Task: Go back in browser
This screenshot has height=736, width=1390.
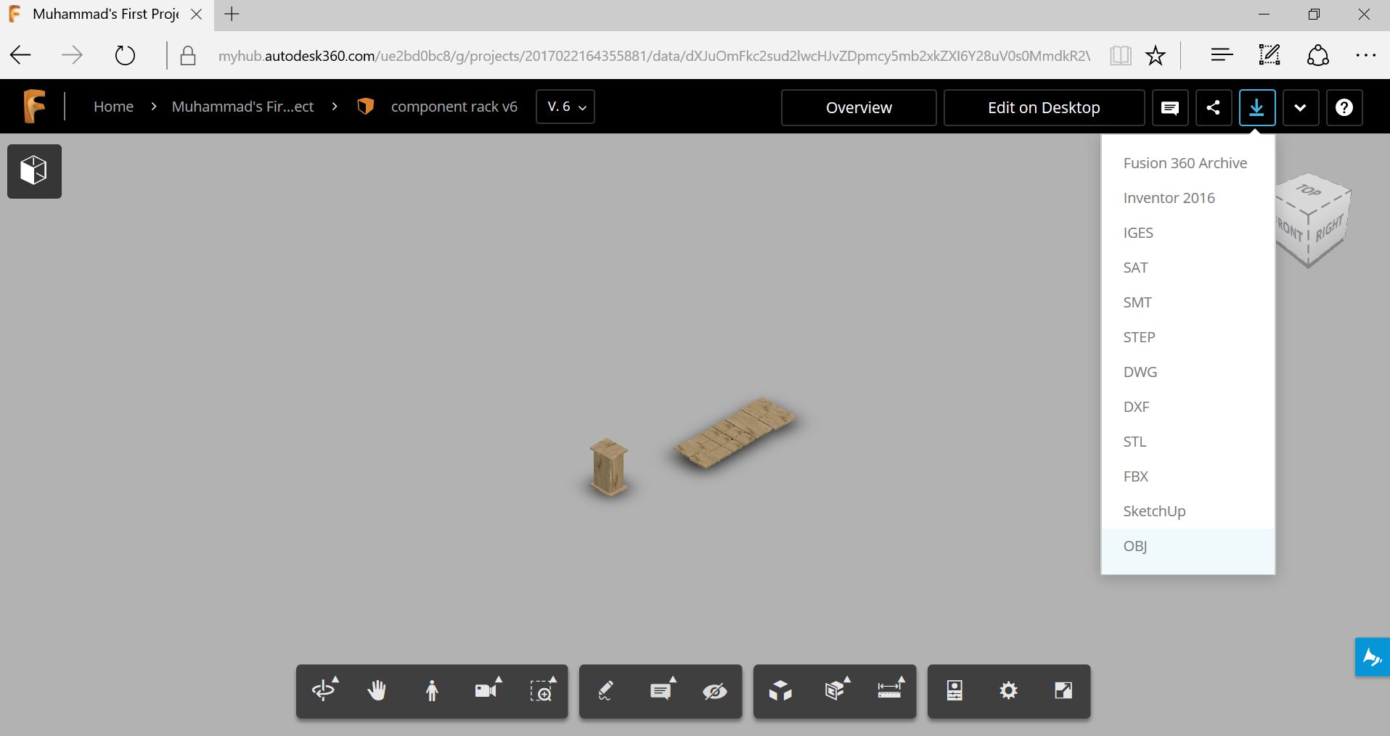Action: [x=21, y=55]
